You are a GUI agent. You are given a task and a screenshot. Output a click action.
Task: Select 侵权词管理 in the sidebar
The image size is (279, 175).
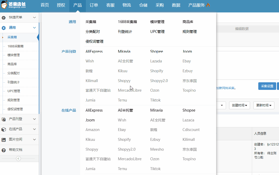tap(15, 109)
